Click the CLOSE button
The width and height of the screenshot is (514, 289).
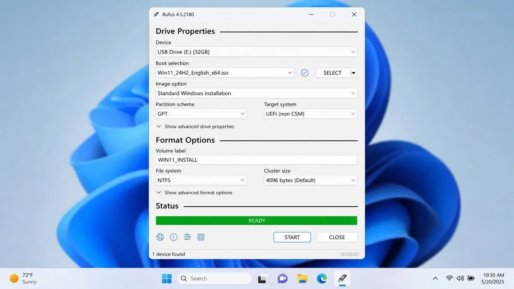pyautogui.click(x=337, y=237)
